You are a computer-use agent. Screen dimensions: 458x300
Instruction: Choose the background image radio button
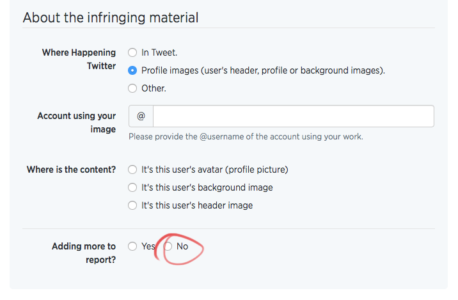(132, 187)
